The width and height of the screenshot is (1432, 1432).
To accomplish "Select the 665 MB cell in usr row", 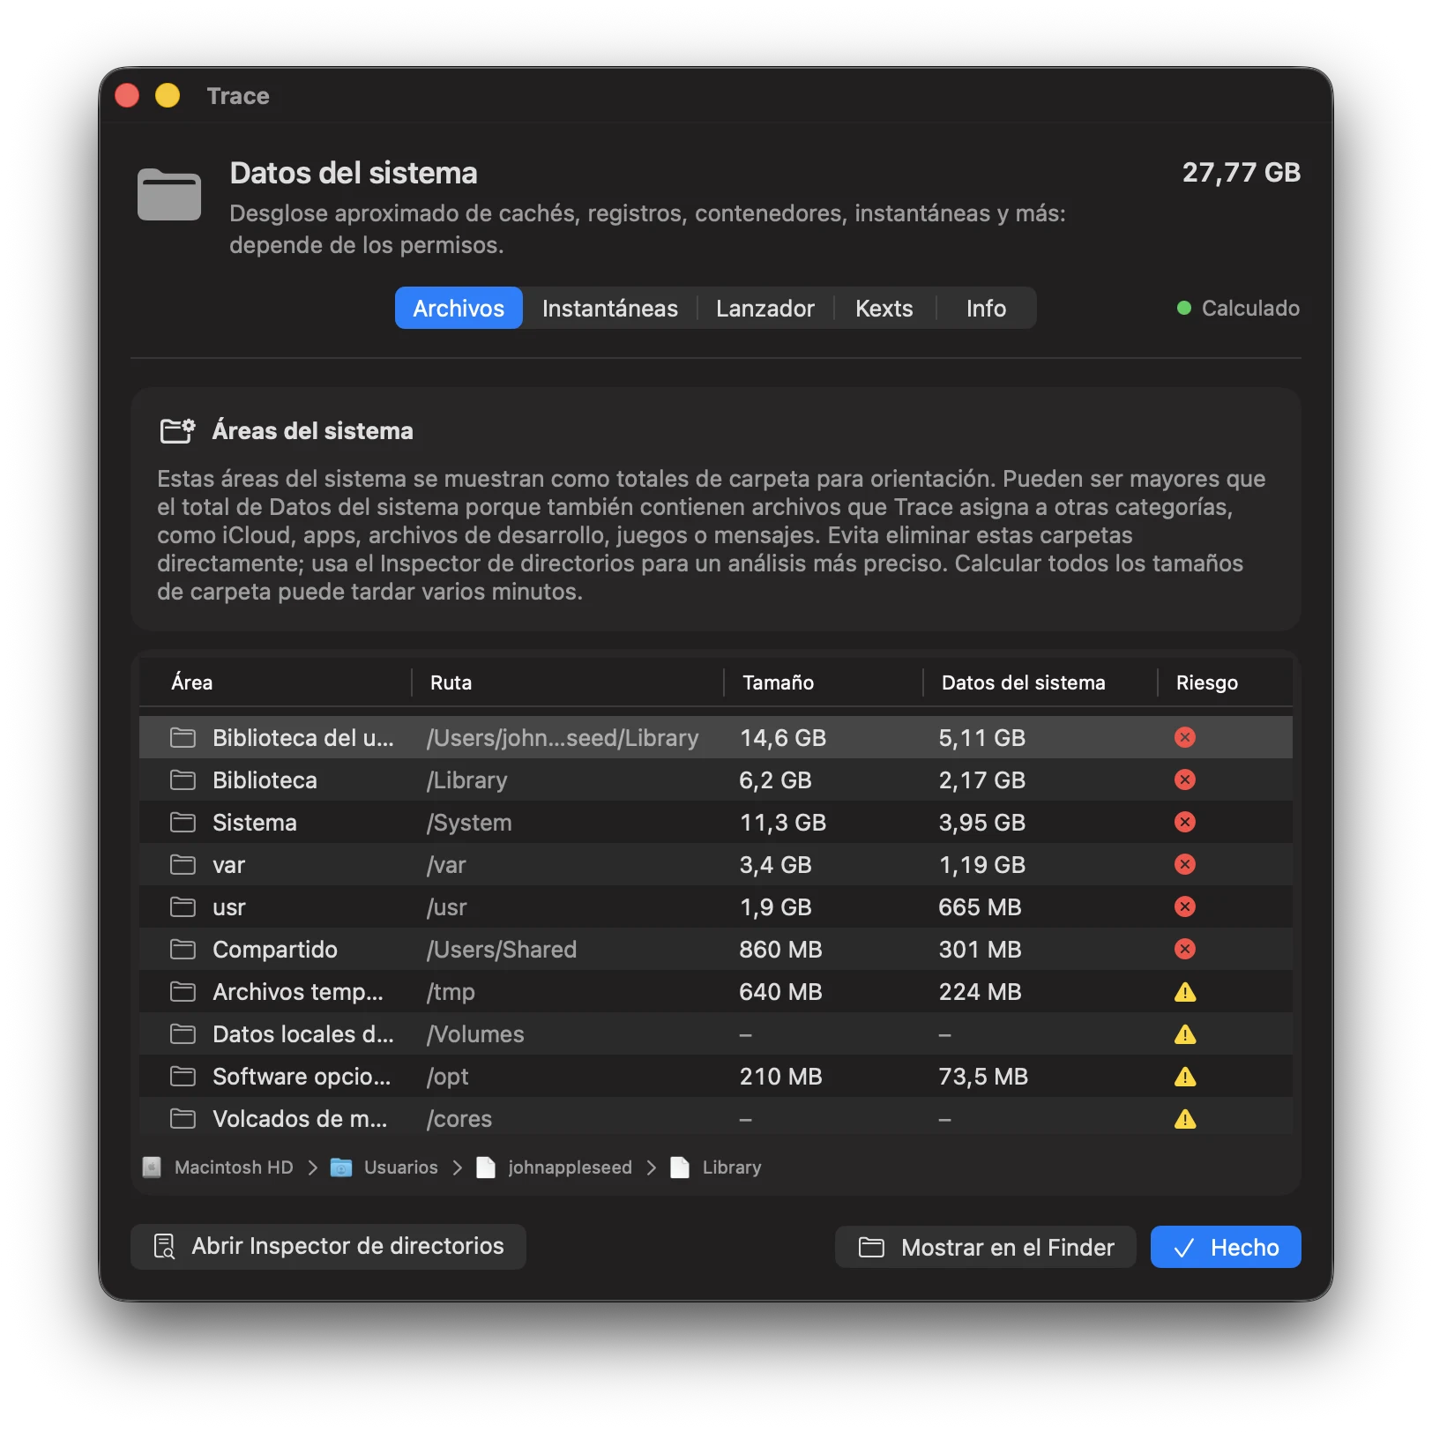I will (980, 907).
